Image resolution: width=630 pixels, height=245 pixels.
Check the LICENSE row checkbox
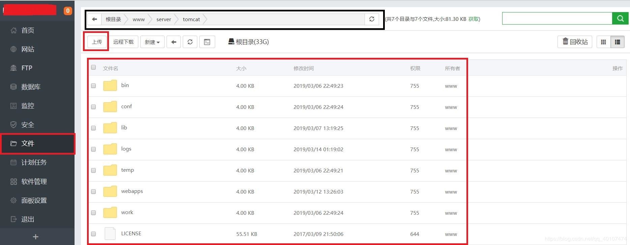93,234
